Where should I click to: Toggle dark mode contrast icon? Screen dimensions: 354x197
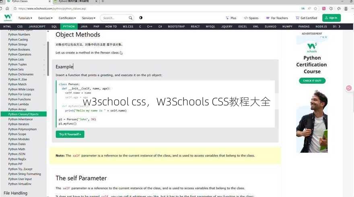tap(141, 18)
